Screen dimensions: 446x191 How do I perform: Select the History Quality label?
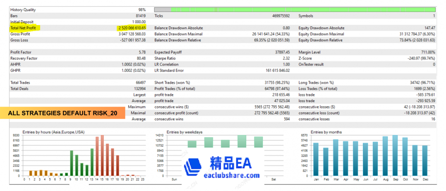23,10
